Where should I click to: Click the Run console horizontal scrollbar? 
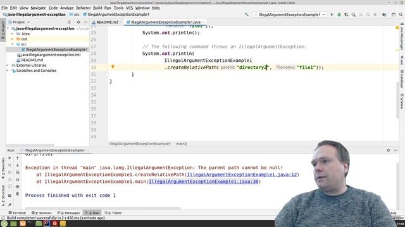(103, 208)
